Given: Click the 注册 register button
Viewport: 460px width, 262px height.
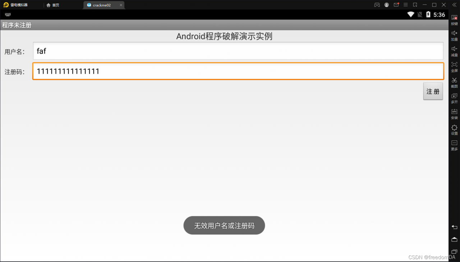Looking at the screenshot, I should pyautogui.click(x=433, y=91).
